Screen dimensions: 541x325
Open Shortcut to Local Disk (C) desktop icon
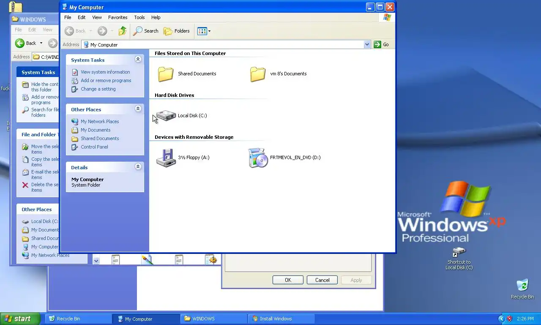click(x=459, y=258)
